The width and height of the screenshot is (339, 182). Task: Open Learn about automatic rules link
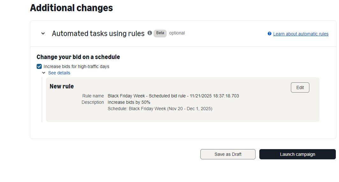[300, 34]
